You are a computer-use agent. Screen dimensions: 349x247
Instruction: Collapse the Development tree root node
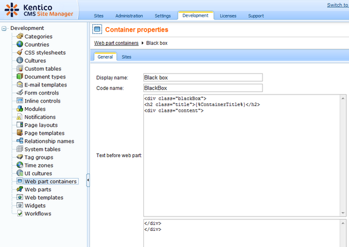tap(5, 28)
